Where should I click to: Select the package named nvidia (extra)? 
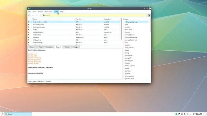pyautogui.click(x=35, y=30)
